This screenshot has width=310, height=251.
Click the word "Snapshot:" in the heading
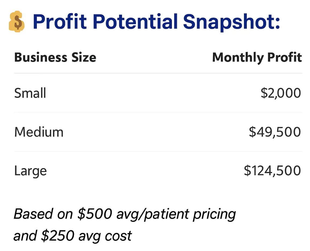pyautogui.click(x=232, y=22)
